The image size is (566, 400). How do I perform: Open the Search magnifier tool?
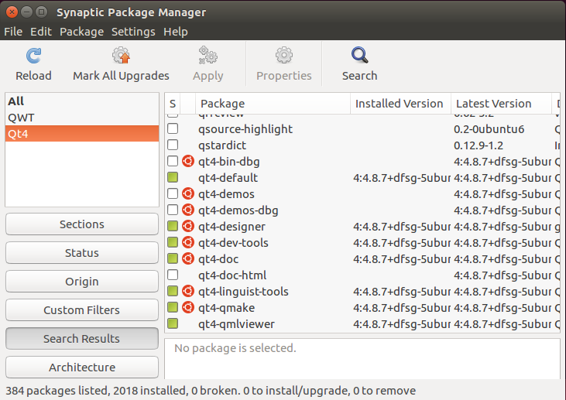click(359, 55)
